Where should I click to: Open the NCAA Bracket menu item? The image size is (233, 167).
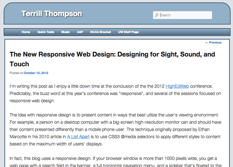coord(101,32)
